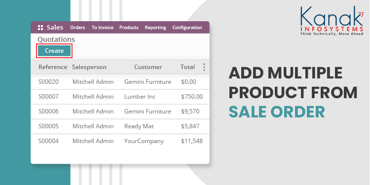
Task: Click the Create quotation button
Action: pos(54,51)
